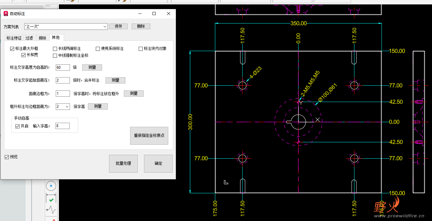Click the 确定 button

pos(158,164)
